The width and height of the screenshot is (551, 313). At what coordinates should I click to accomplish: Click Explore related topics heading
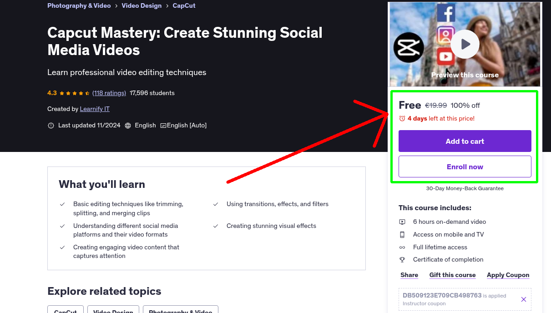tap(104, 291)
